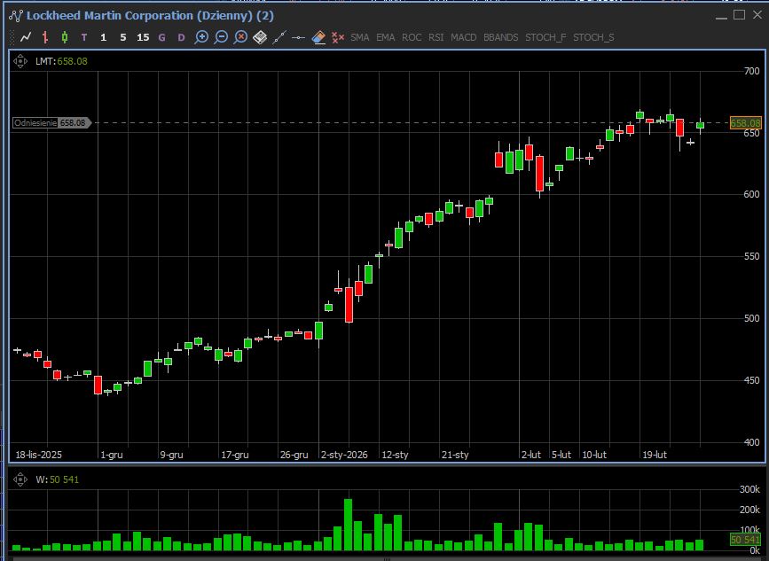Viewport: 769px width, 561px height.
Task: Click the red delete-all-drawings icon
Action: (337, 37)
